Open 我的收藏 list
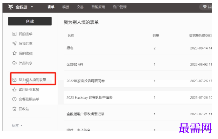Image resolution: width=218 pixels, height=139 pixels. pyautogui.click(x=26, y=53)
